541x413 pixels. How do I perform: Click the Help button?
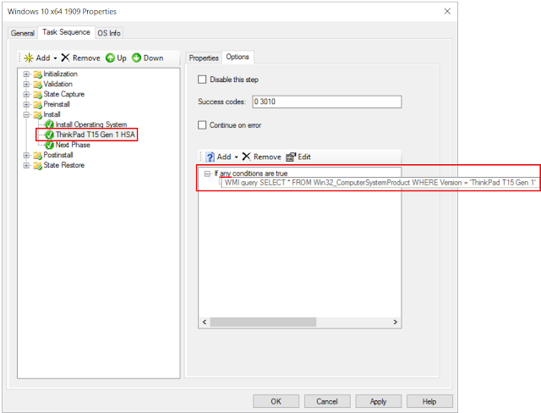point(429,401)
